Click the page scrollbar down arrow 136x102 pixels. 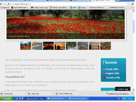tap(134, 90)
